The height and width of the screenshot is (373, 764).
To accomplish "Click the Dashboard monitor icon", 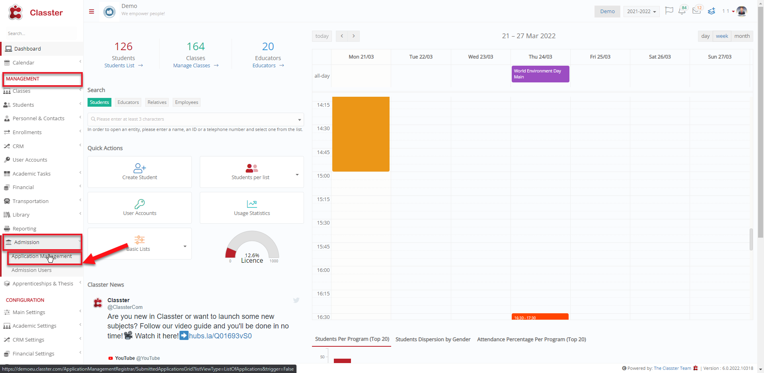I will 9,49.
